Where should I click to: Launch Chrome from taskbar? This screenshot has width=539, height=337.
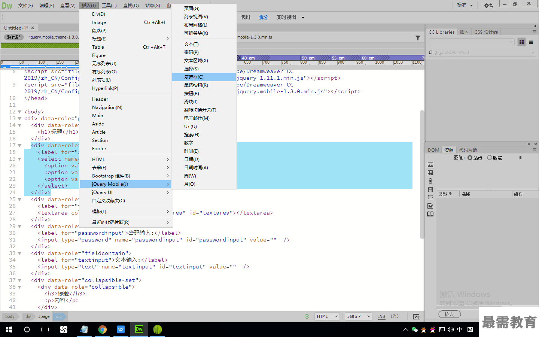(x=102, y=330)
